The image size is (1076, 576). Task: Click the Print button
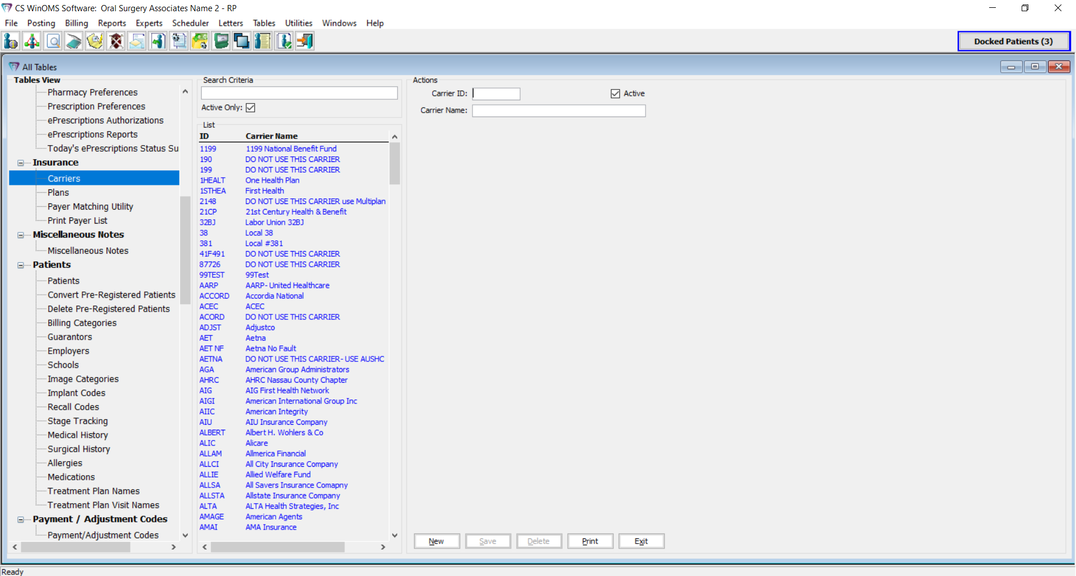point(590,541)
